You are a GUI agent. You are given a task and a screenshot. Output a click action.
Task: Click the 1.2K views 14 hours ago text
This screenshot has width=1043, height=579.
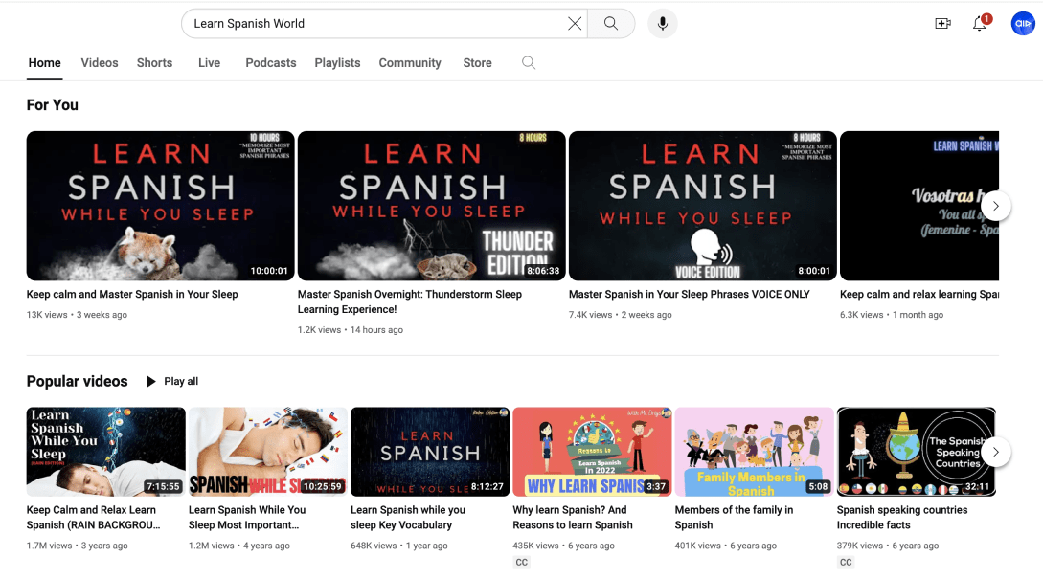(x=350, y=330)
